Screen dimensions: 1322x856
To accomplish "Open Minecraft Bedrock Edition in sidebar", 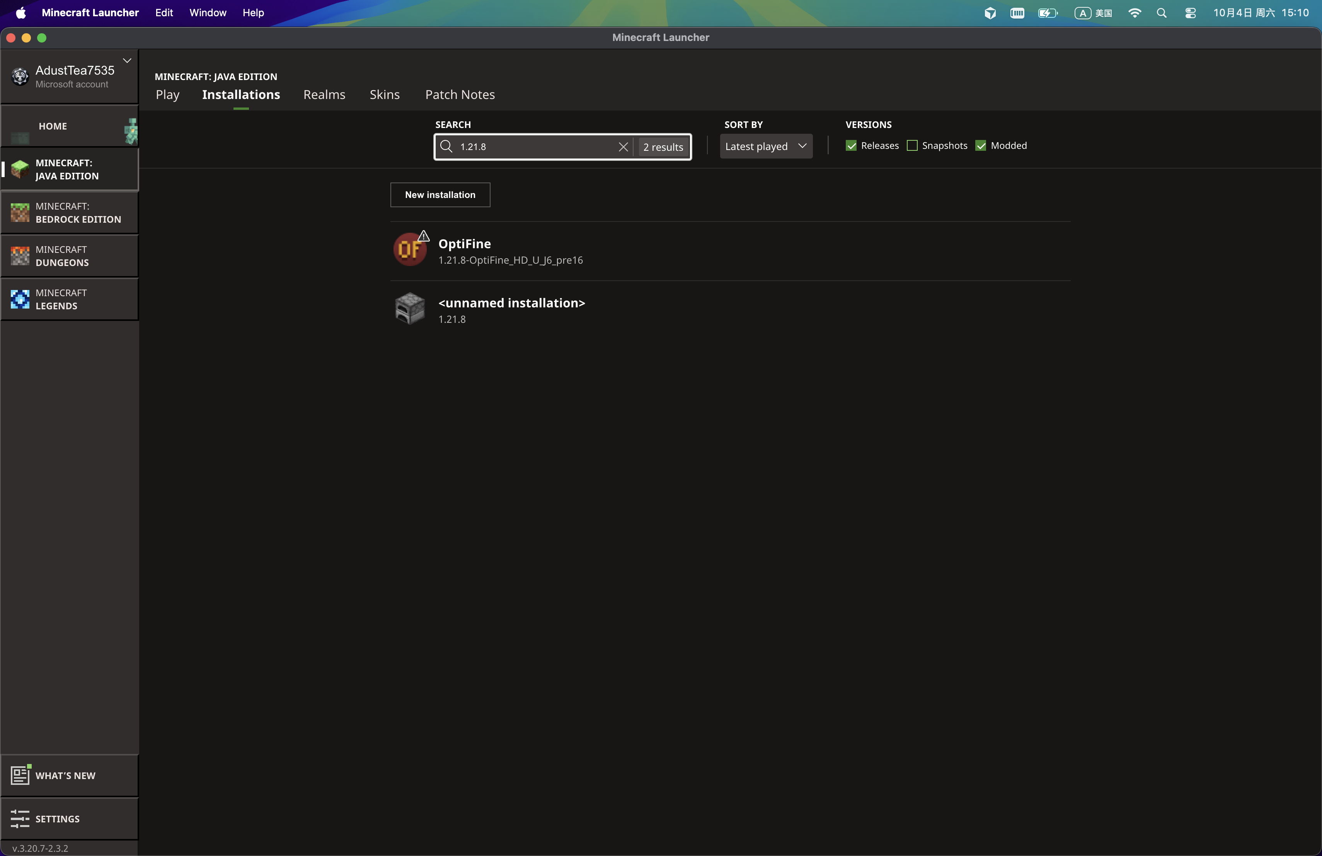I will pyautogui.click(x=69, y=213).
